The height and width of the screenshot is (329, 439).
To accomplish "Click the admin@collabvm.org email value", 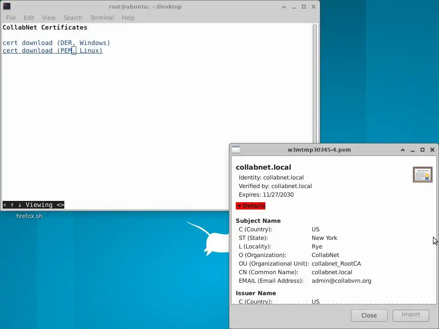I will pos(341,281).
